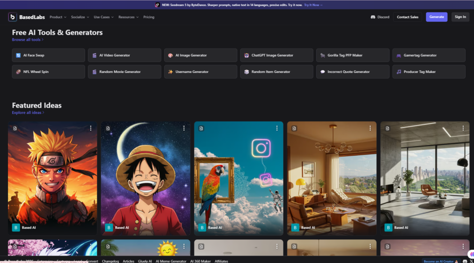Image resolution: width=474 pixels, height=263 pixels.
Task: Open three-dot menu on retro living room card
Action: (370, 128)
